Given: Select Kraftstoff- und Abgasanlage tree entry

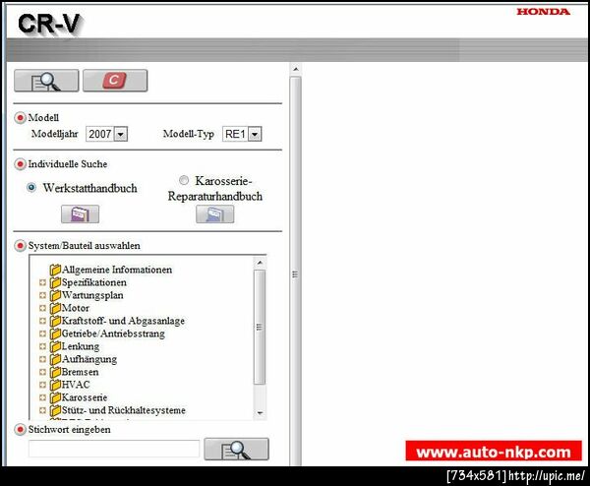Looking at the screenshot, I should [123, 321].
